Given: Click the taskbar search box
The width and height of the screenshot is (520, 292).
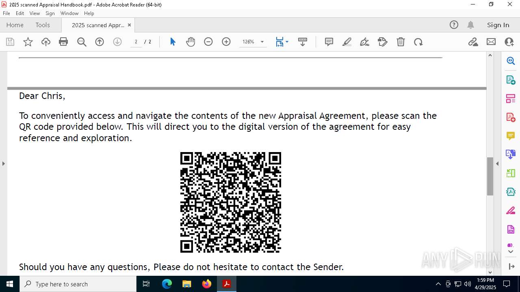Looking at the screenshot, I should pos(78,284).
